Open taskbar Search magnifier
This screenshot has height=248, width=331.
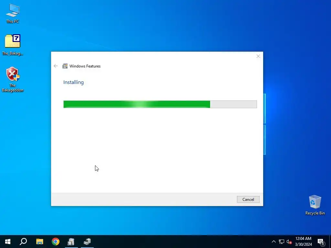[x=23, y=242]
